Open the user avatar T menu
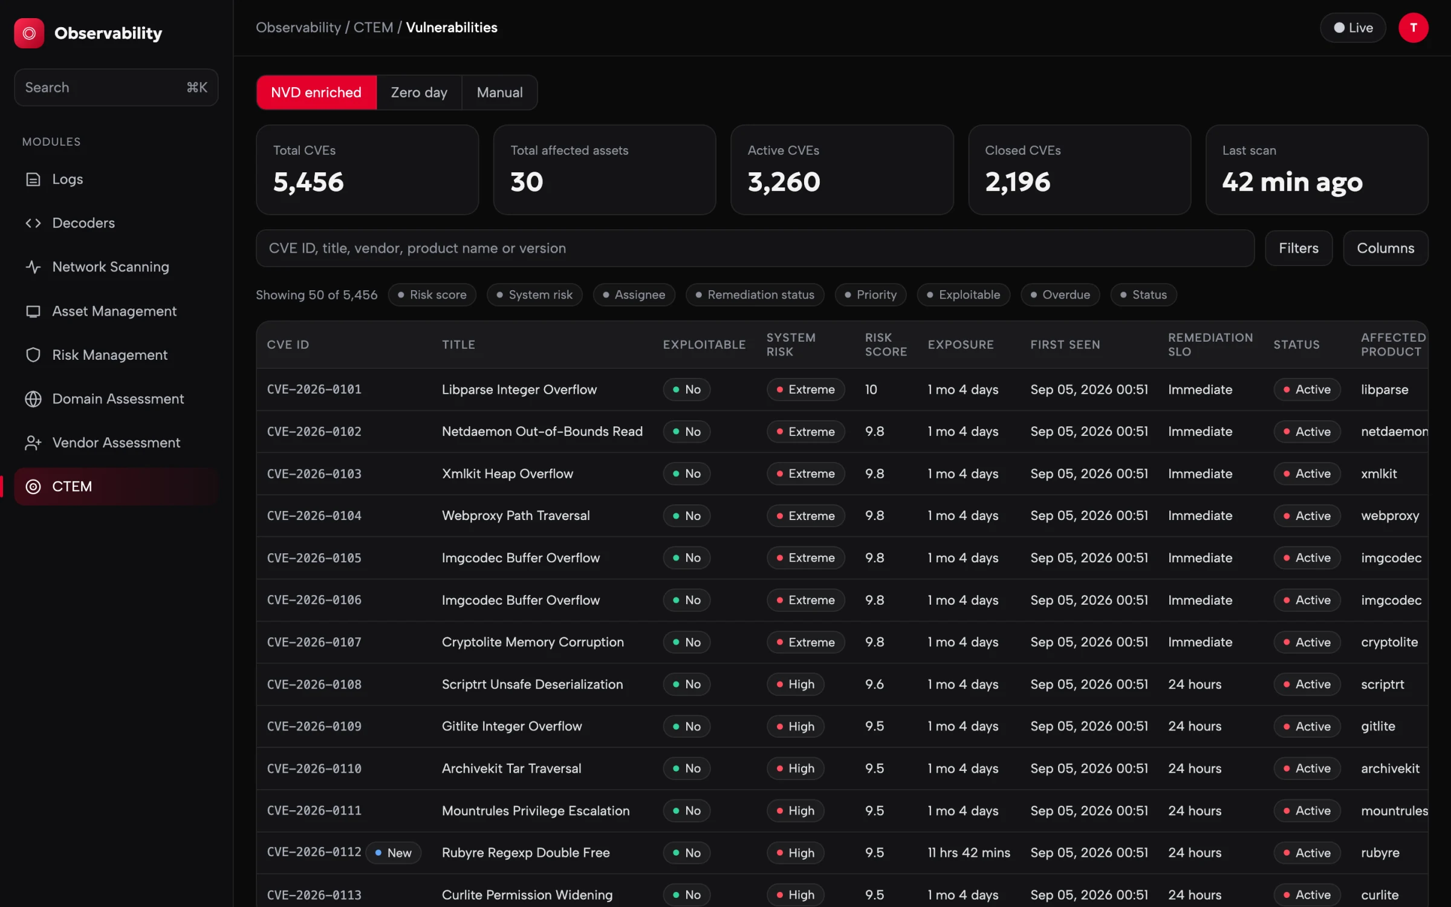 (x=1413, y=28)
